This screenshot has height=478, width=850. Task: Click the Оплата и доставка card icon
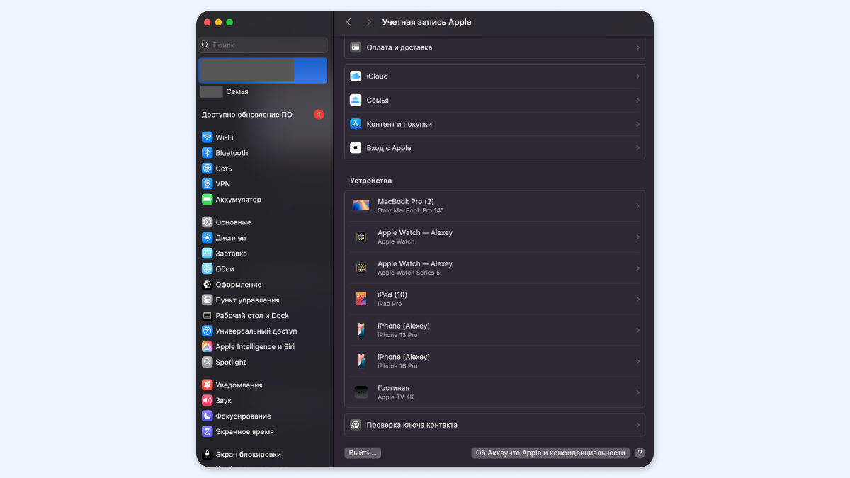coord(356,47)
